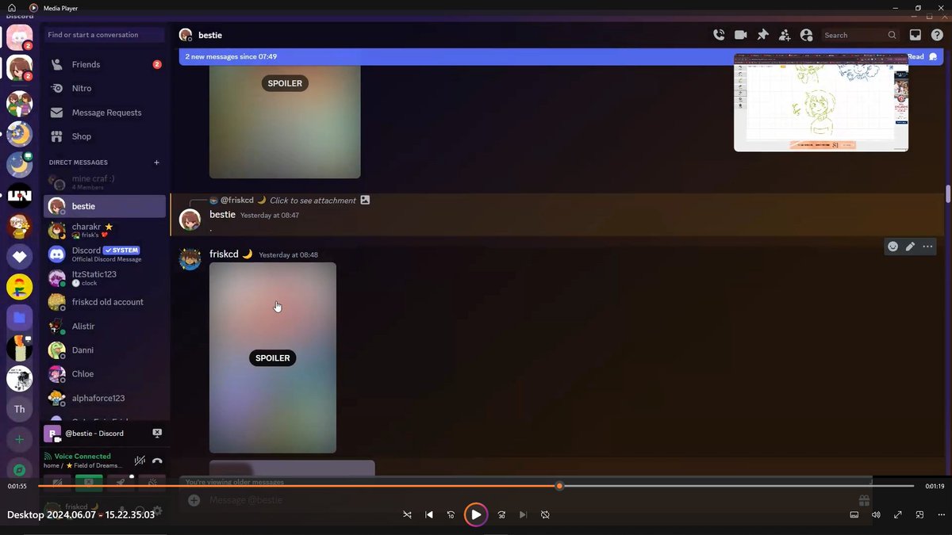Viewport: 952px width, 535px height.
Task: Open Discord help icon
Action: (937, 35)
